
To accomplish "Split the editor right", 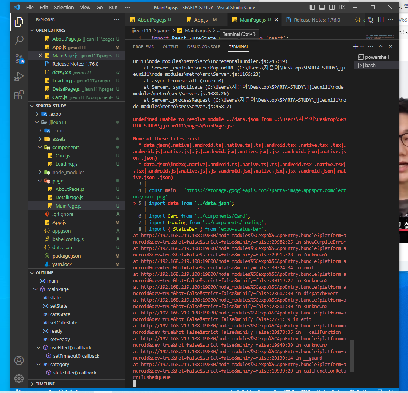I will [x=381, y=20].
